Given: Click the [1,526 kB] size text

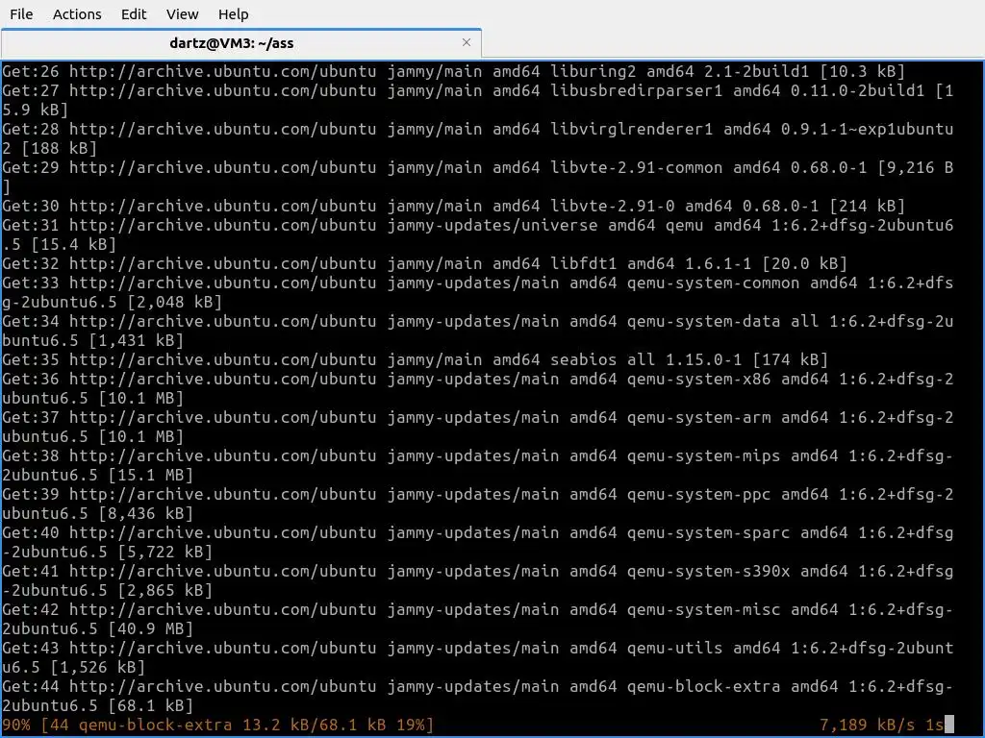Looking at the screenshot, I should (97, 667).
